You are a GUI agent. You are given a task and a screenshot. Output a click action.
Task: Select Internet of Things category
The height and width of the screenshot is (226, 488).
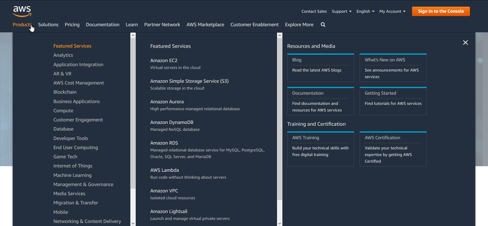(x=73, y=166)
